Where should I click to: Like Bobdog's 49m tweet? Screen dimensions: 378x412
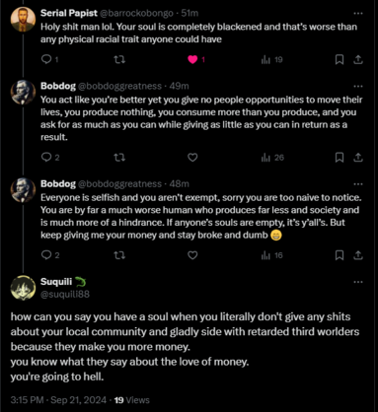(x=192, y=158)
